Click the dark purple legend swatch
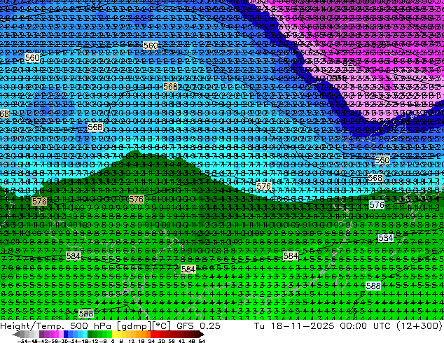Screen dimensions: 444x343 [41, 335]
